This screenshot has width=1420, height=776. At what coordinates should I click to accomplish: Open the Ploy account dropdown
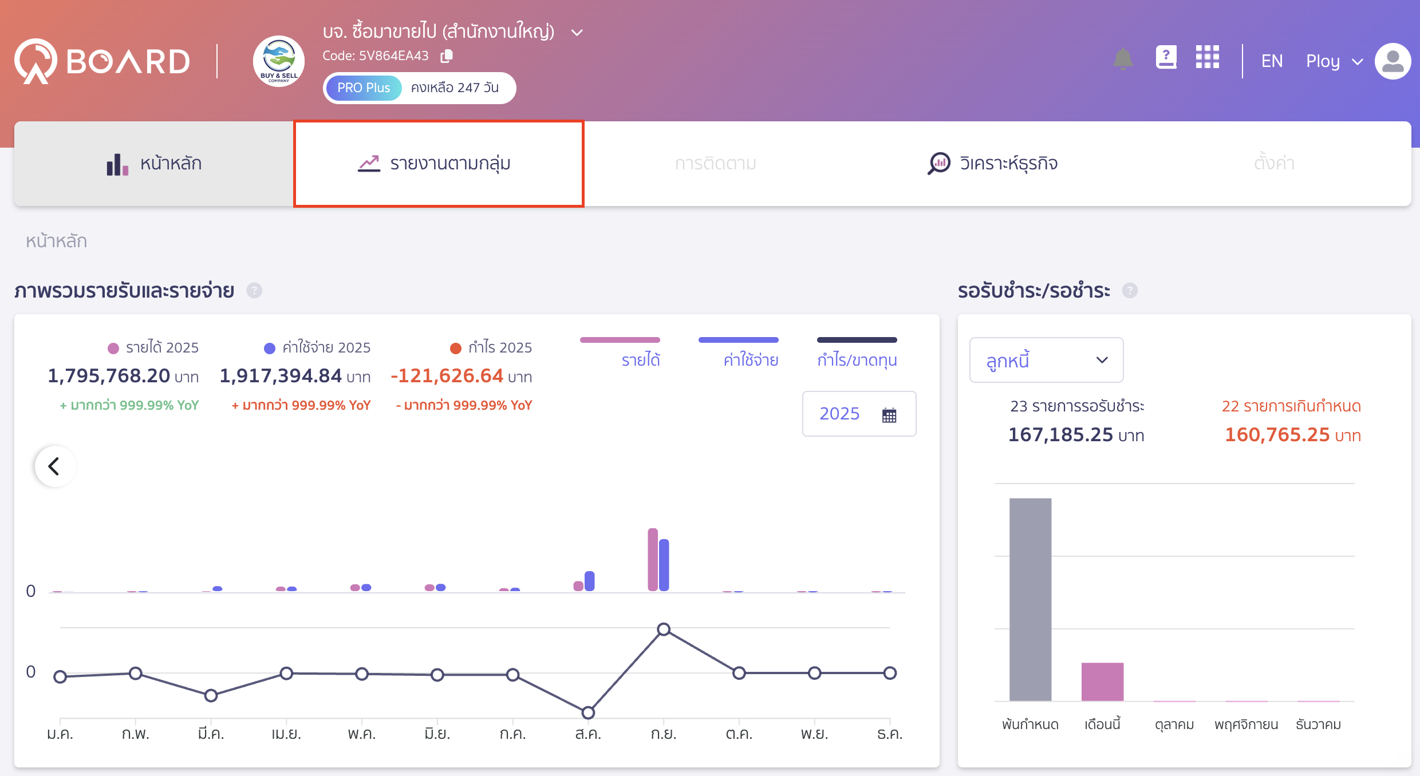[x=1334, y=61]
